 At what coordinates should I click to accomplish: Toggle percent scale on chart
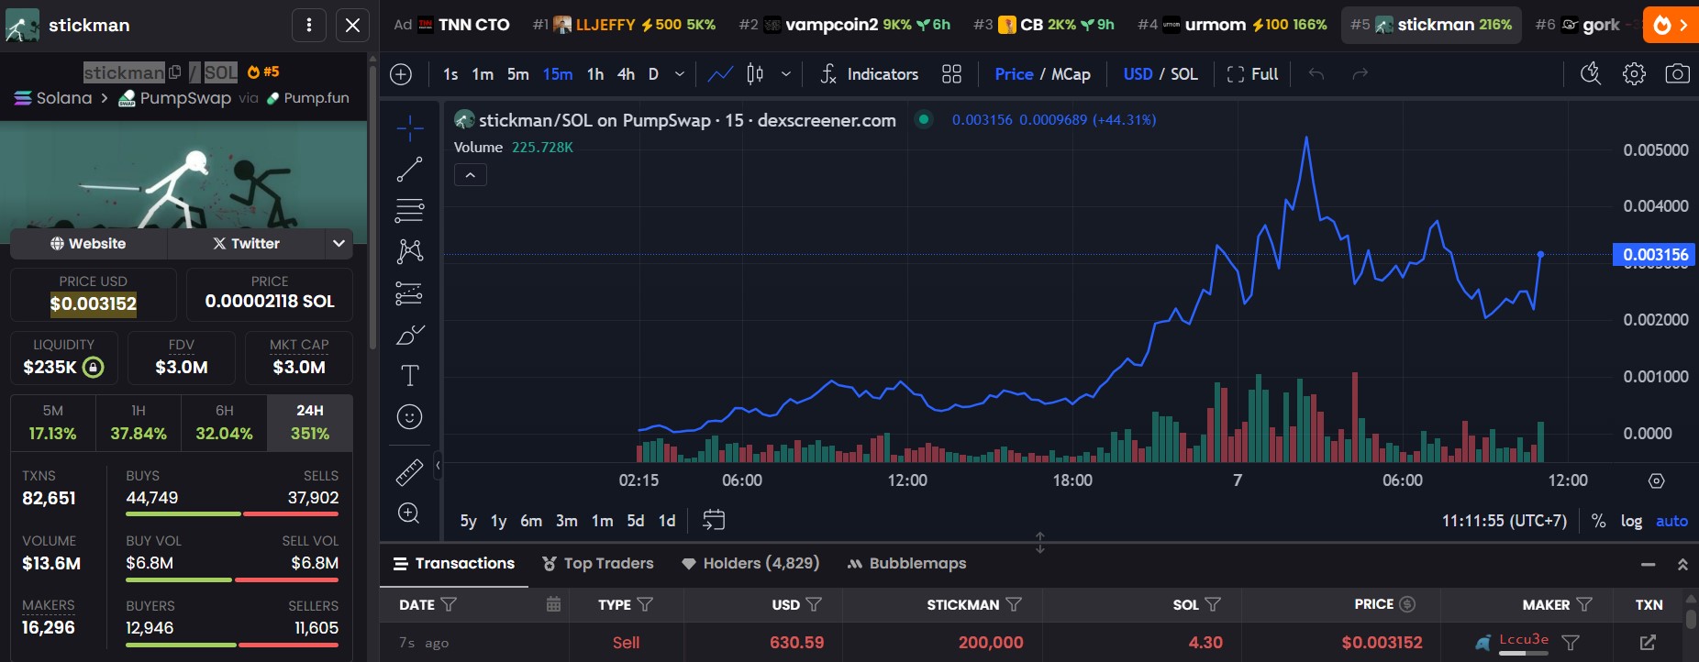coord(1598,521)
